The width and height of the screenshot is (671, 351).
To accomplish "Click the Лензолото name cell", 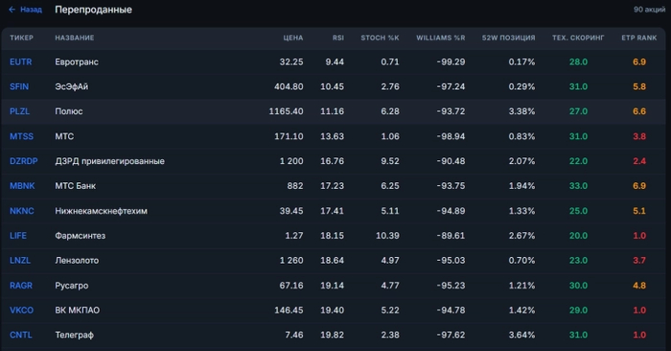I will pyautogui.click(x=77, y=260).
